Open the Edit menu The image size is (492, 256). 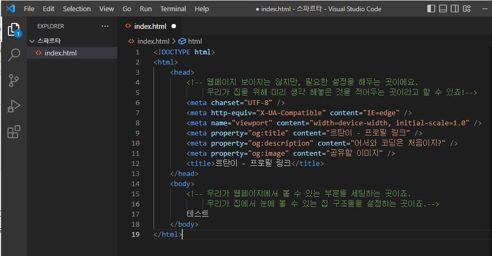pos(49,9)
